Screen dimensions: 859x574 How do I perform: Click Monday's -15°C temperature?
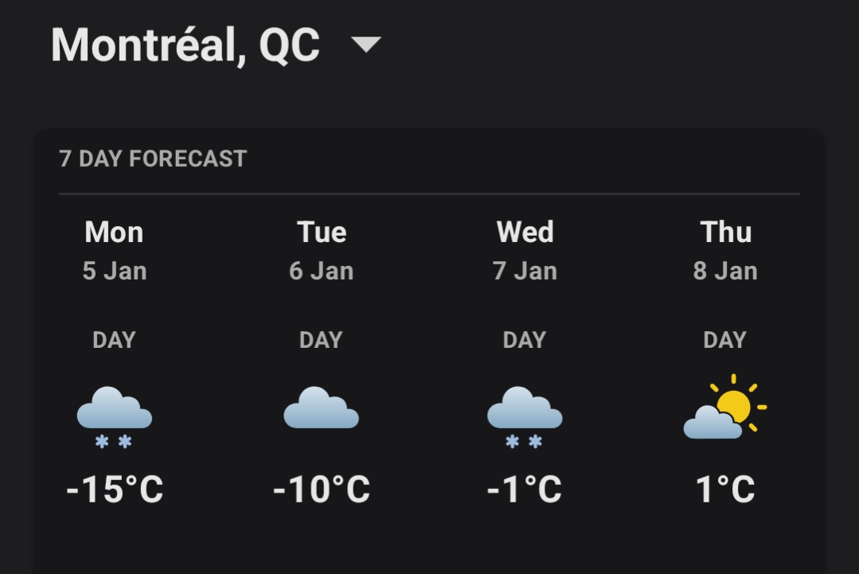[115, 489]
